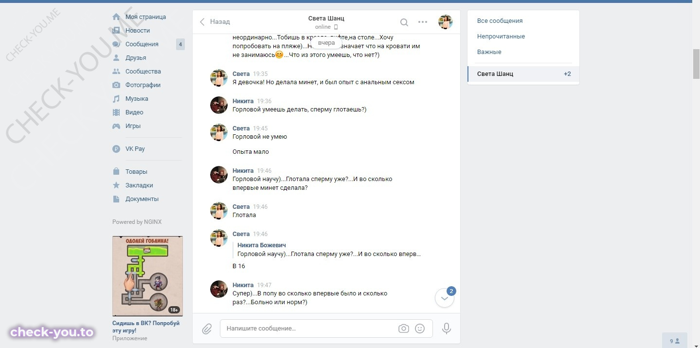Open the online friends counter showing 9
The image size is (700, 348).
coord(675,341)
